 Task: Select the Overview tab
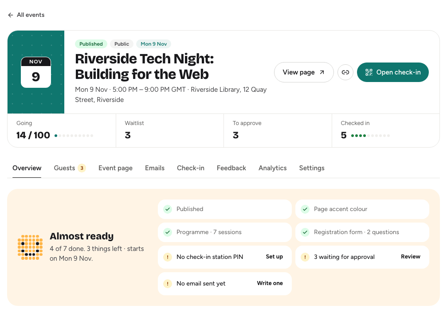(x=27, y=168)
